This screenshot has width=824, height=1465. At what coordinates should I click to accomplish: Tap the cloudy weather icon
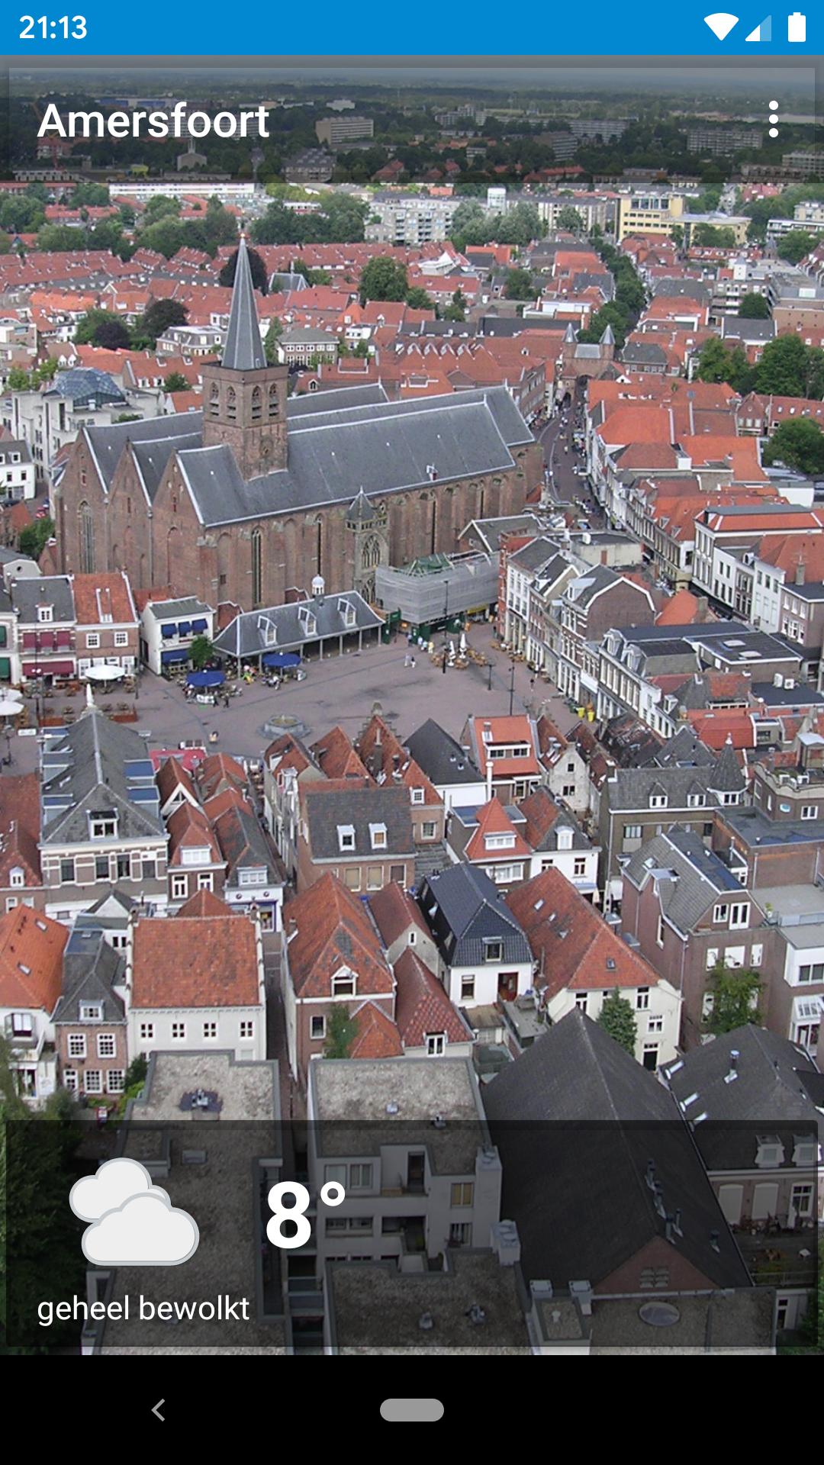pyautogui.click(x=134, y=1212)
